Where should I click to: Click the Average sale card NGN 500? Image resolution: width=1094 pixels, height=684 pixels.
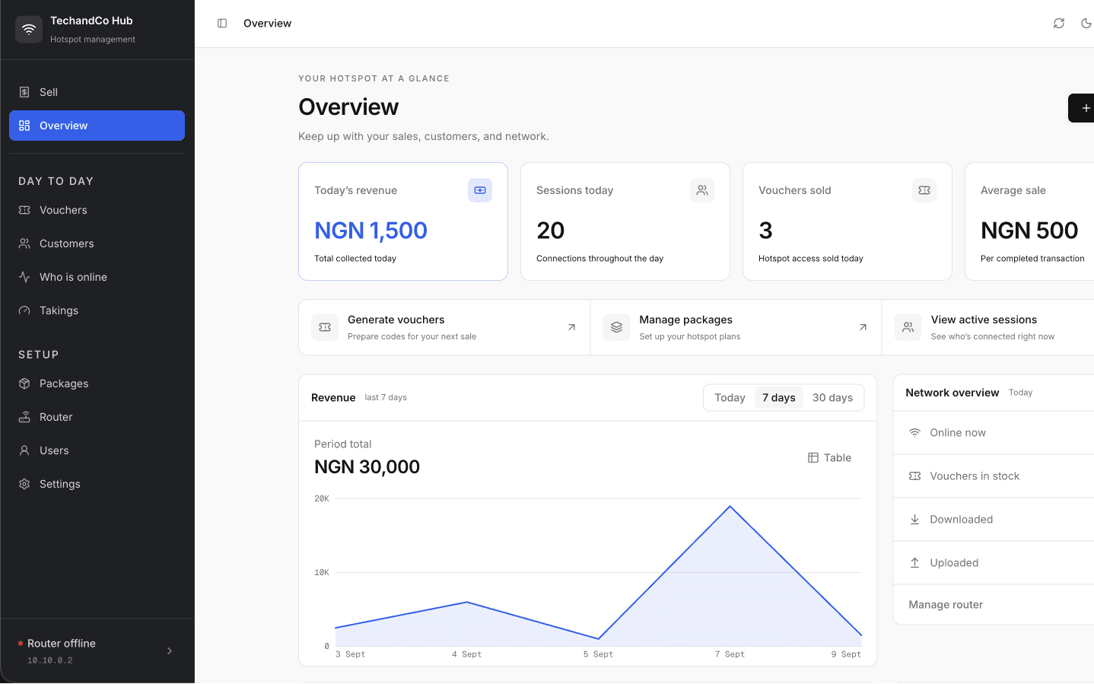tap(1029, 231)
